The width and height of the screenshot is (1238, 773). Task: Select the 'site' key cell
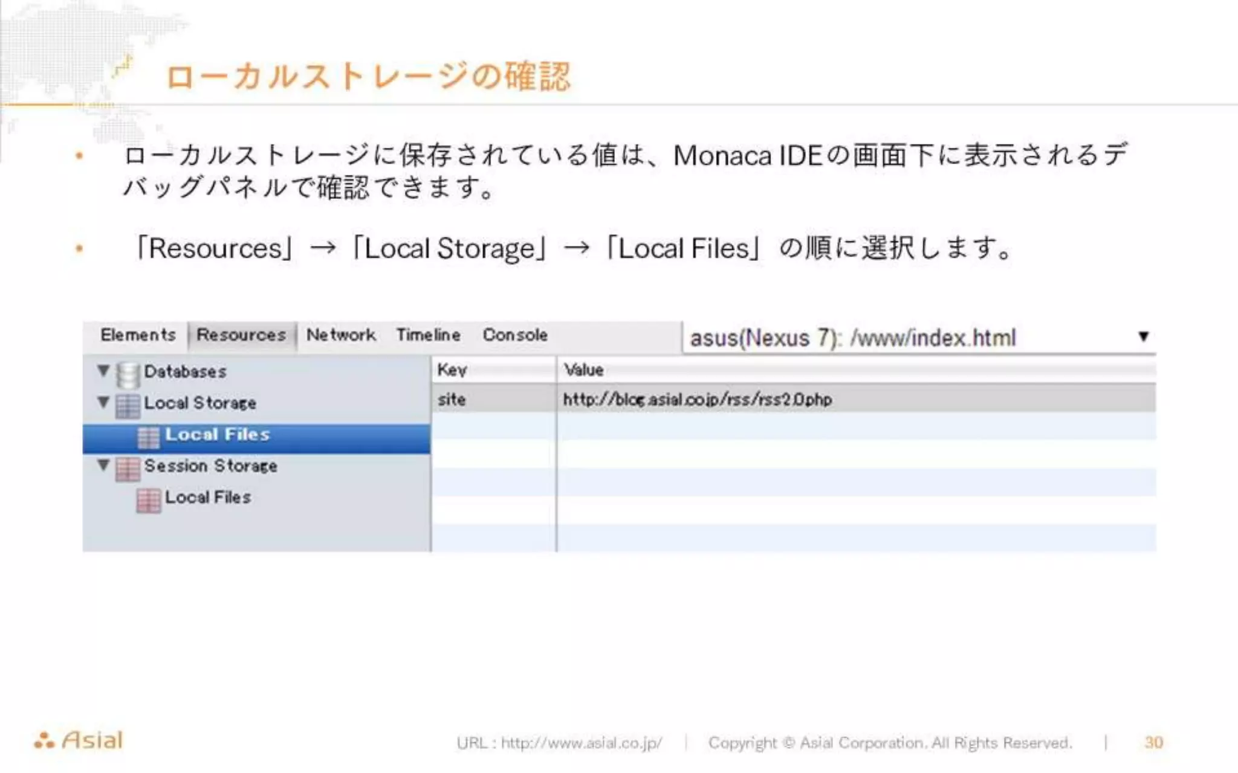click(494, 399)
